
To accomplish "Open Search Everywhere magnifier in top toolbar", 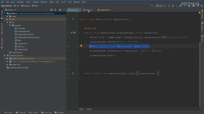I will coord(201,6).
